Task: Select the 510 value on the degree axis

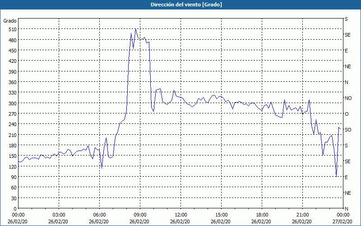Action: click(13, 29)
